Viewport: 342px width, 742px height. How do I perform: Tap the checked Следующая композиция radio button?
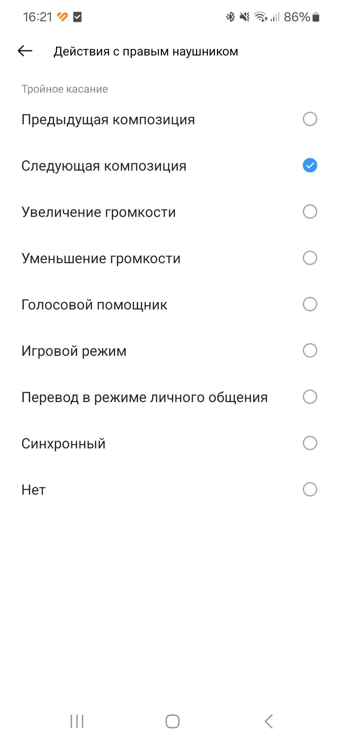(x=310, y=166)
